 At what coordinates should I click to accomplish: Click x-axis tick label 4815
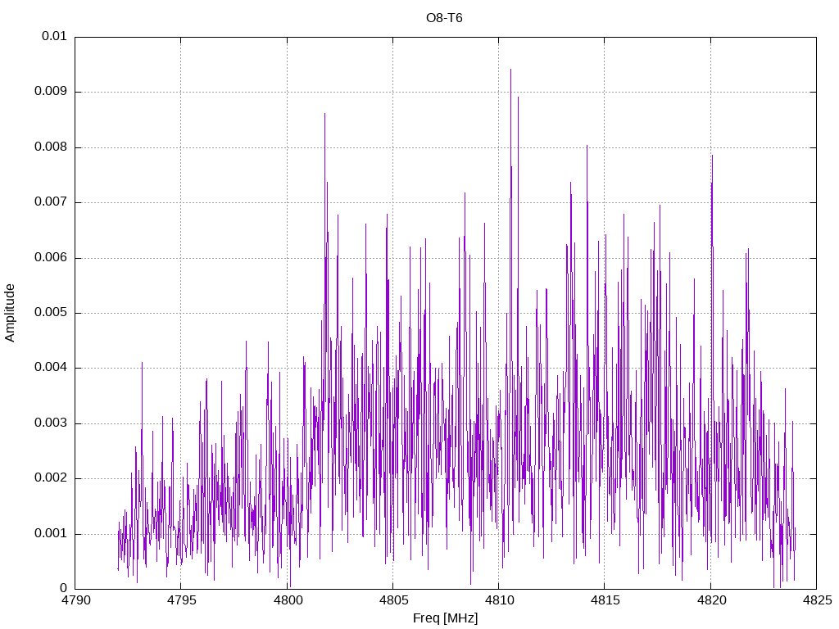point(605,600)
